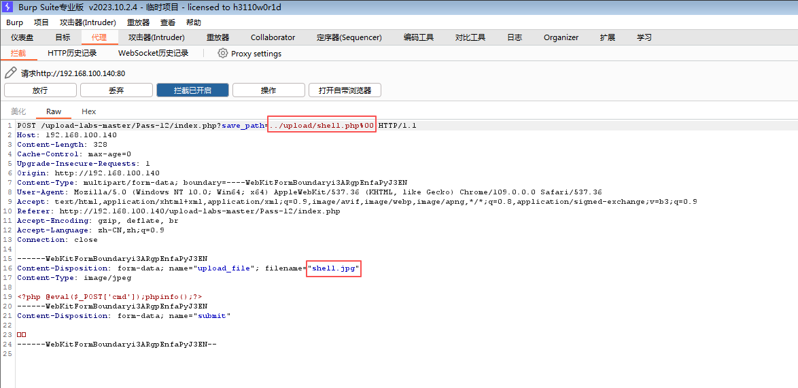Screen dimensions: 798x388
Task: Open the 日志 tab
Action: [515, 37]
